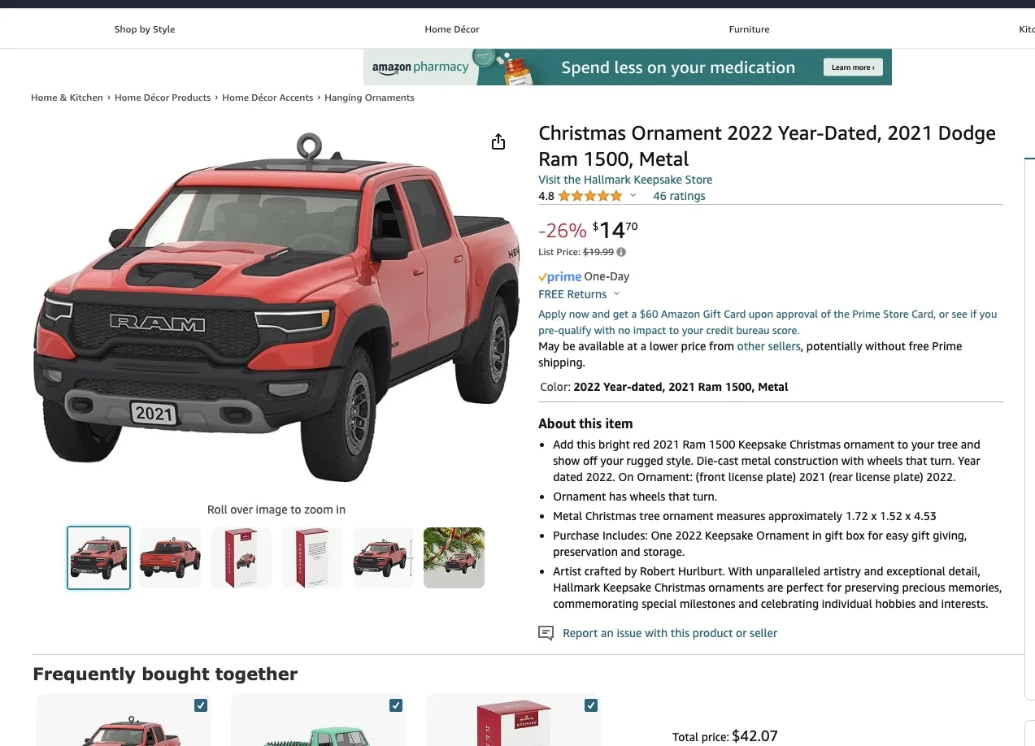Click the five-star rating icons
This screenshot has height=746, width=1035.
590,196
